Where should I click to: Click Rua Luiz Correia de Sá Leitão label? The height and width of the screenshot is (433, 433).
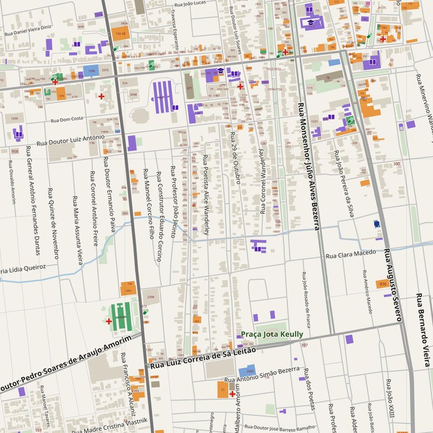[203, 358]
